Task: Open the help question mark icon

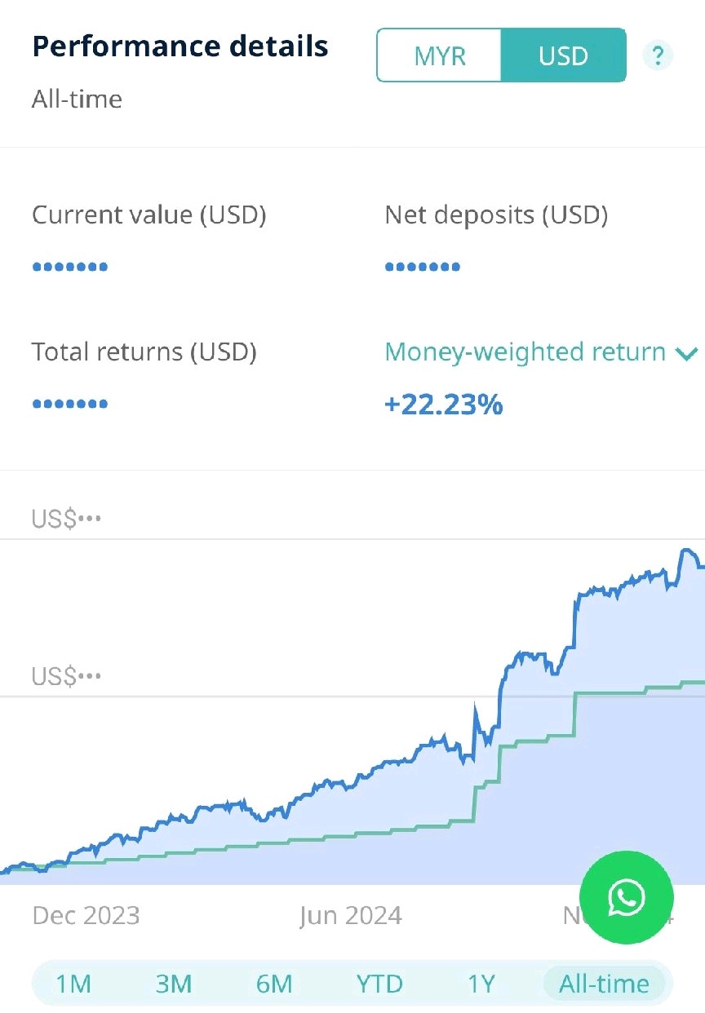Action: click(658, 56)
